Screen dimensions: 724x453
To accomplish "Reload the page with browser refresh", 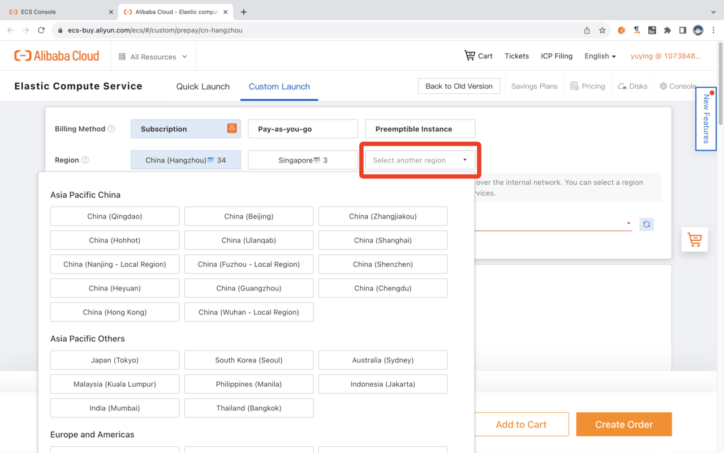I will [41, 30].
